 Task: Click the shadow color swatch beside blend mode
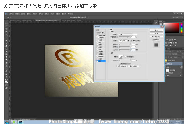[x=135, y=34]
